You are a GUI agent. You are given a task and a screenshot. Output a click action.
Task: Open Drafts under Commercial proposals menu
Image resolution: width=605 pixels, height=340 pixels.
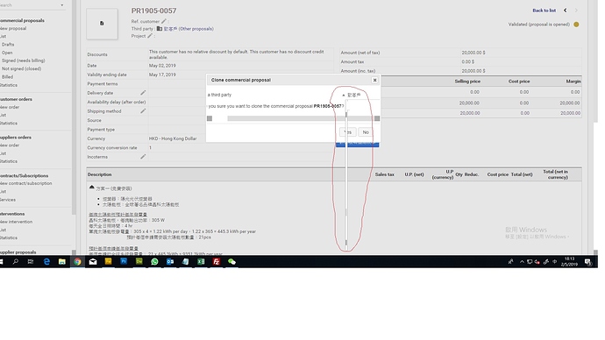coord(8,45)
